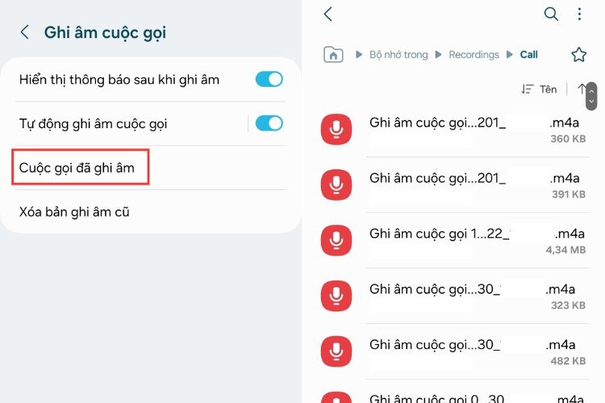Open search in the file manager
Viewport: 605px width, 403px height.
551,15
